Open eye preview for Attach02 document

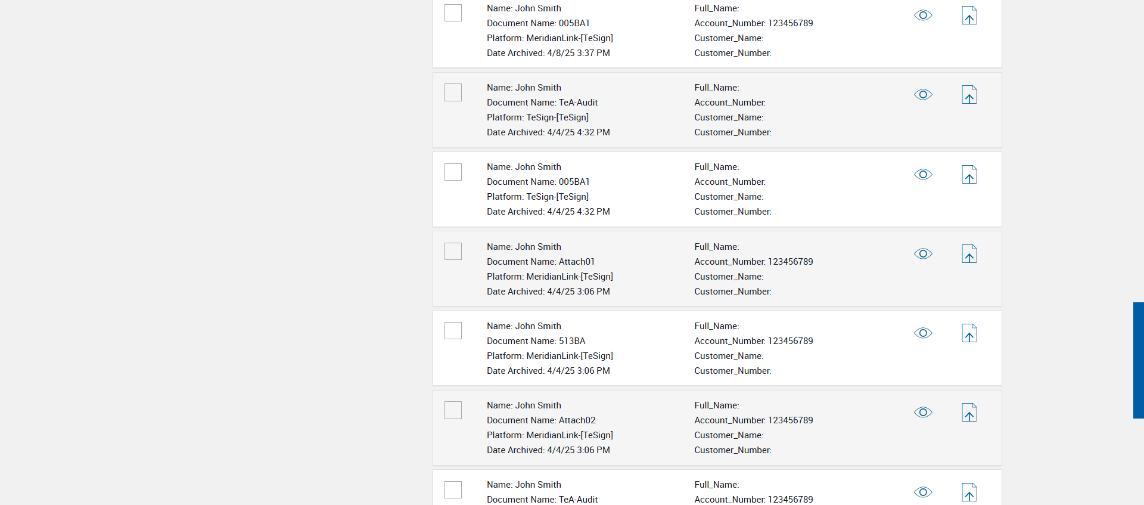[x=923, y=413]
